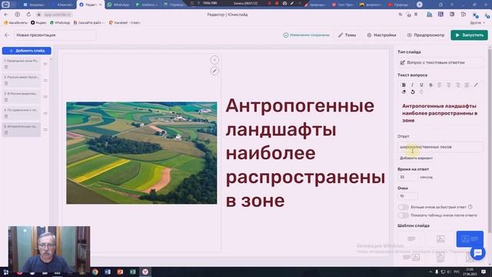Select slide 4 thumbnail in list
Screen dimensions: 492x277
(21, 113)
